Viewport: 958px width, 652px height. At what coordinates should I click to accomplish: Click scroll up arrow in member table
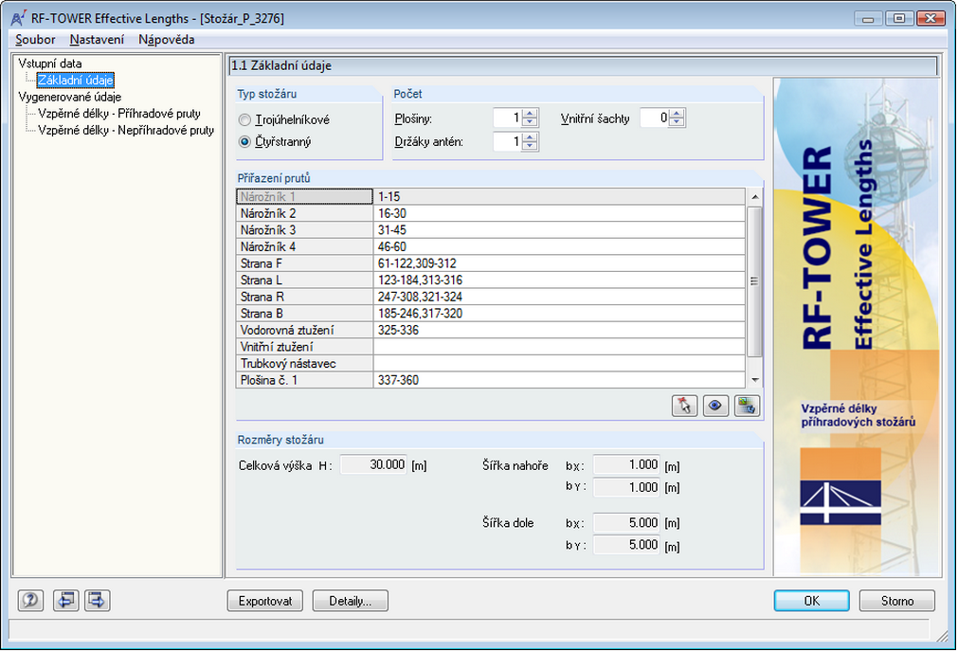(755, 197)
